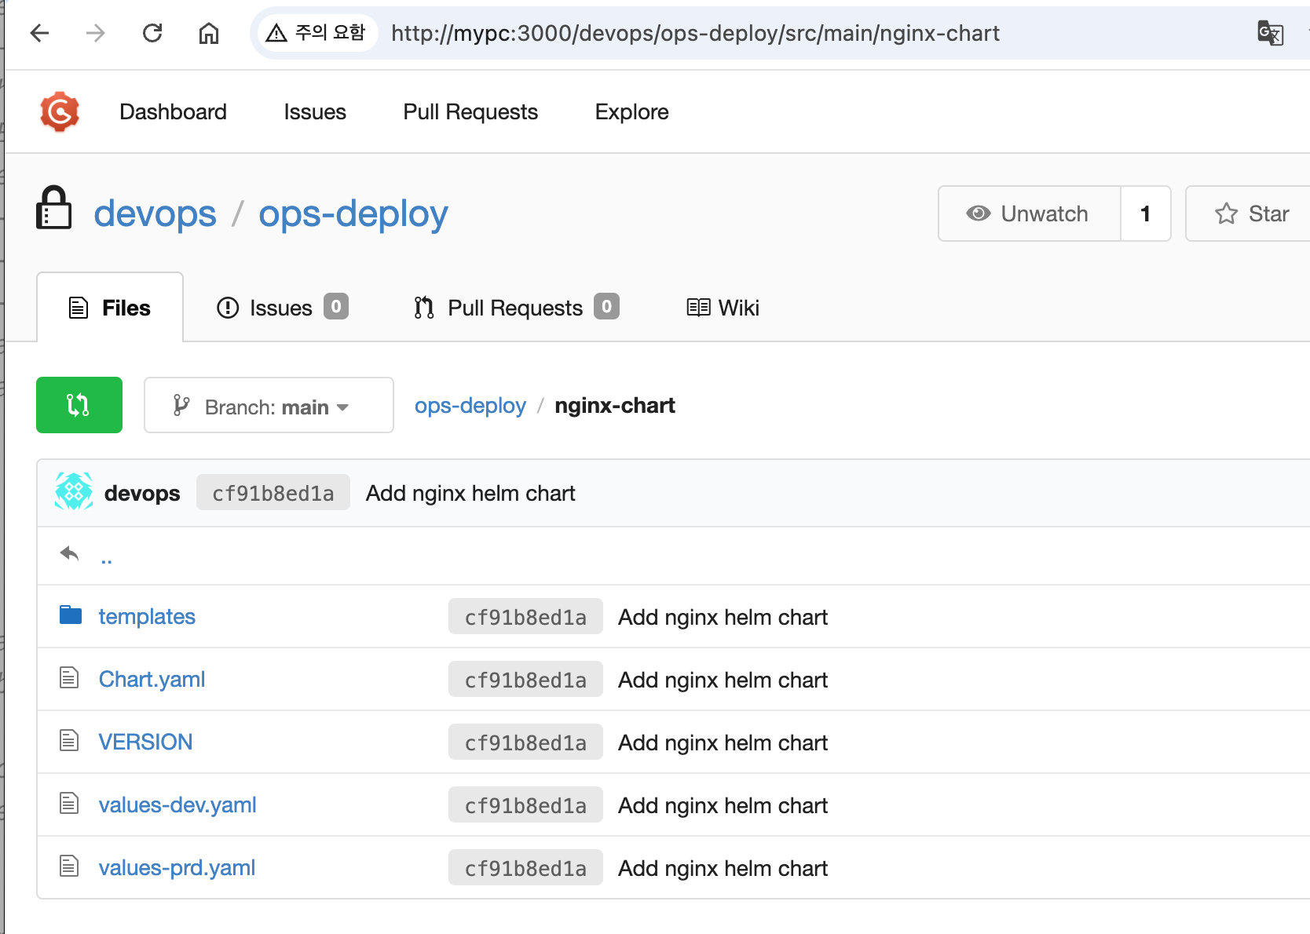Select the repository Issues tab
Image resolution: width=1310 pixels, height=934 pixels.
[x=282, y=308]
